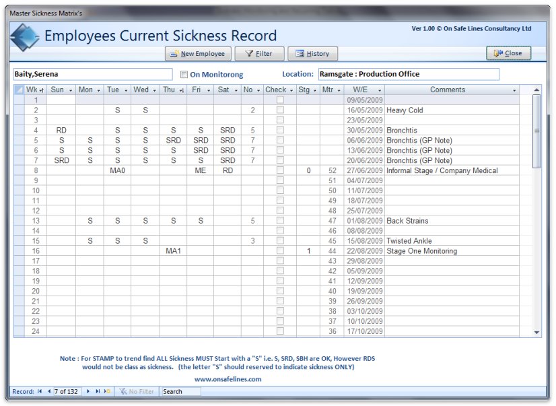556x406 pixels.
Task: Open the Sun column filter dropdown
Action: pyautogui.click(x=72, y=90)
